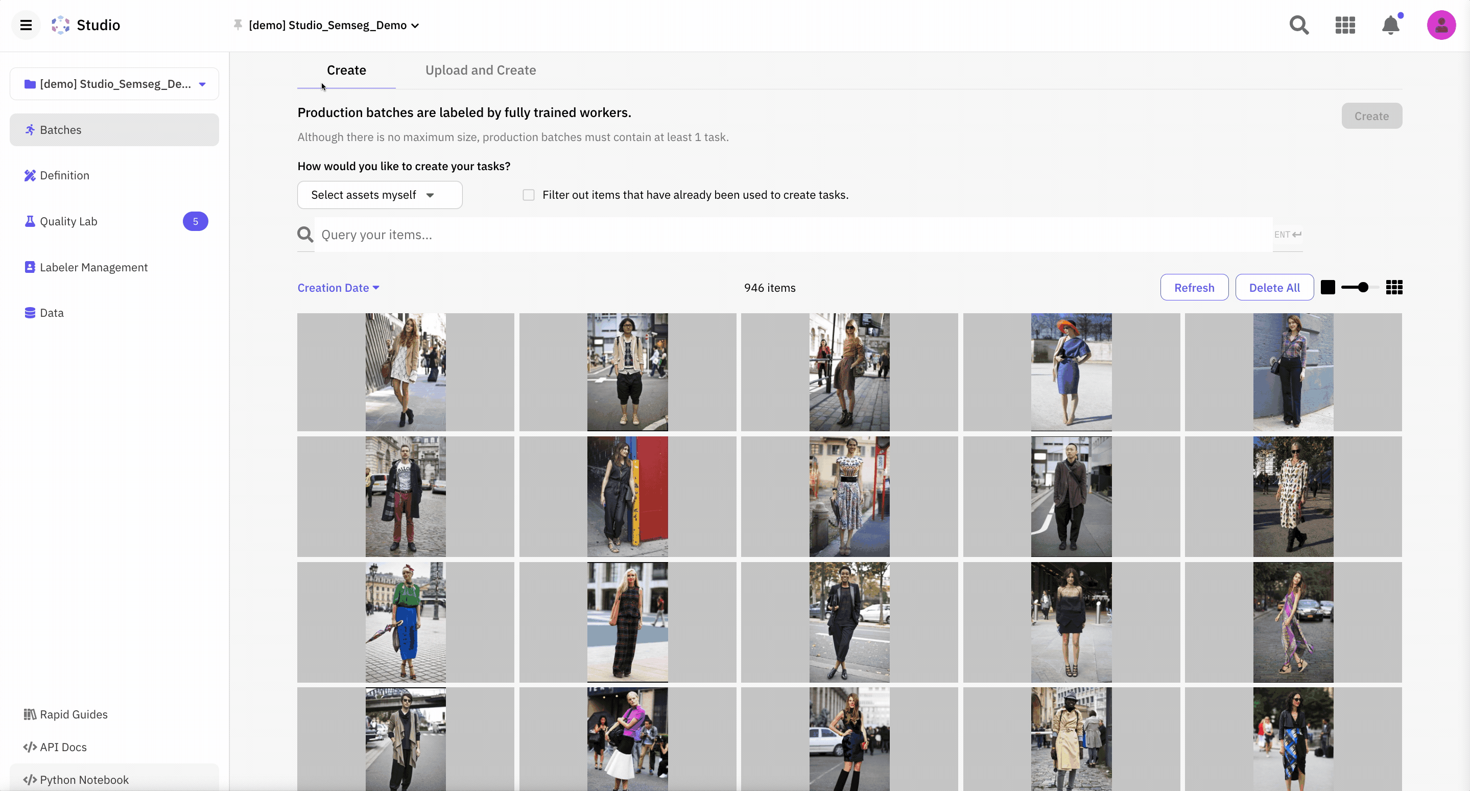Image resolution: width=1470 pixels, height=791 pixels.
Task: Go to Labeler Management in the sidebar
Action: click(93, 267)
